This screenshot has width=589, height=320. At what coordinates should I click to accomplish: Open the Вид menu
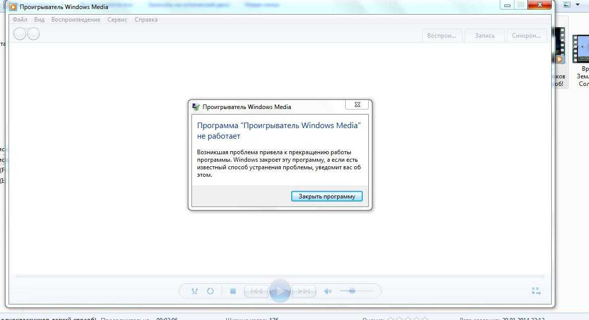tap(39, 20)
